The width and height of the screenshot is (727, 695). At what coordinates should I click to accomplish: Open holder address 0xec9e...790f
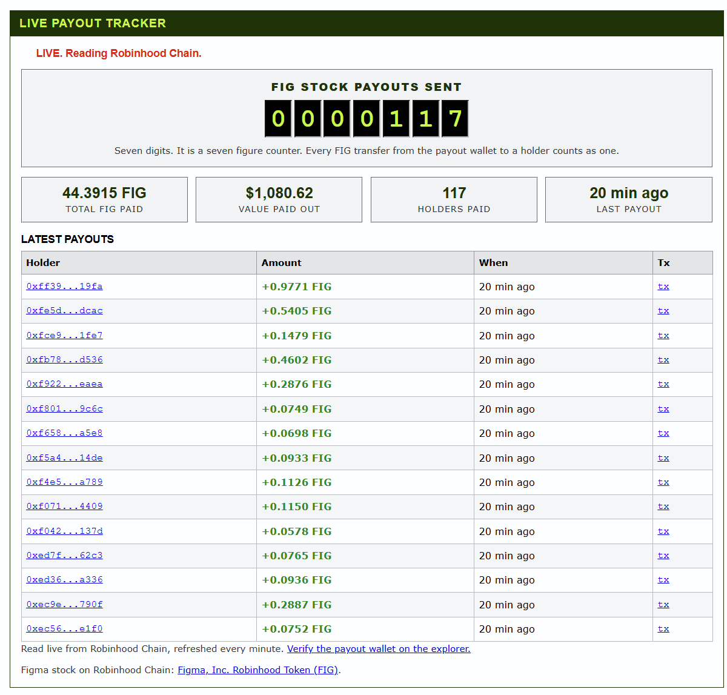(x=64, y=604)
